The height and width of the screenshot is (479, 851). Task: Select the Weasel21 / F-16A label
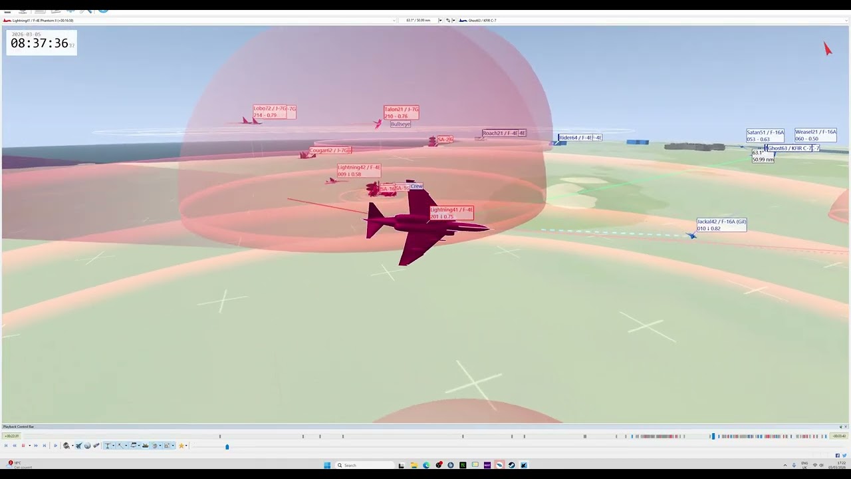(x=816, y=135)
